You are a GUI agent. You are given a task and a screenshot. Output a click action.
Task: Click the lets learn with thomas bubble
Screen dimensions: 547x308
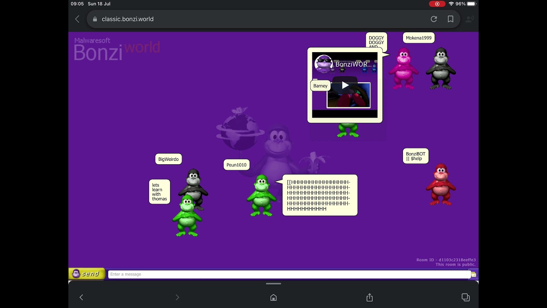click(x=159, y=192)
